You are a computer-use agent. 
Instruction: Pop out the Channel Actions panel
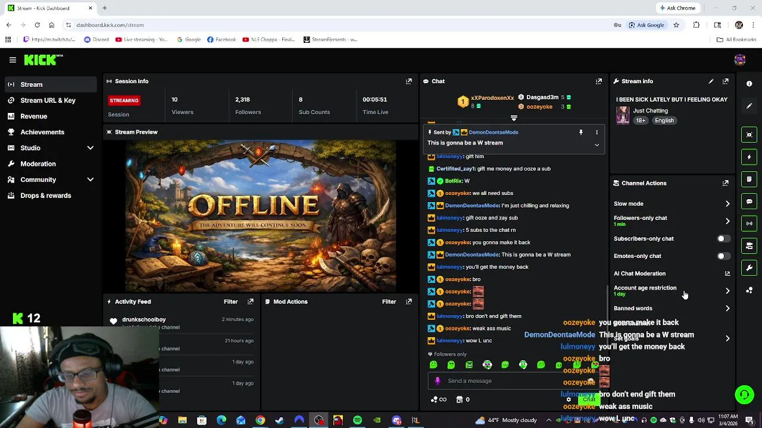[x=726, y=183]
